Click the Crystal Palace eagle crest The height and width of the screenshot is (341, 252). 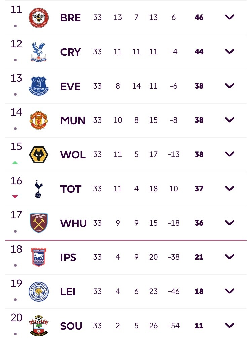pyautogui.click(x=39, y=52)
